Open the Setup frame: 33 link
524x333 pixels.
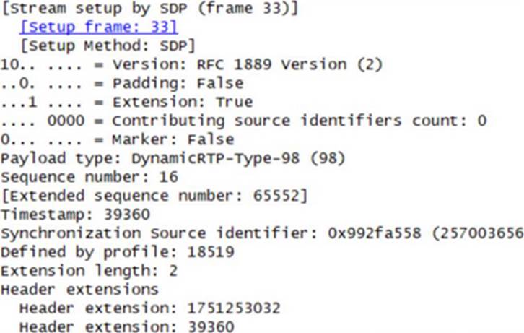(99, 27)
